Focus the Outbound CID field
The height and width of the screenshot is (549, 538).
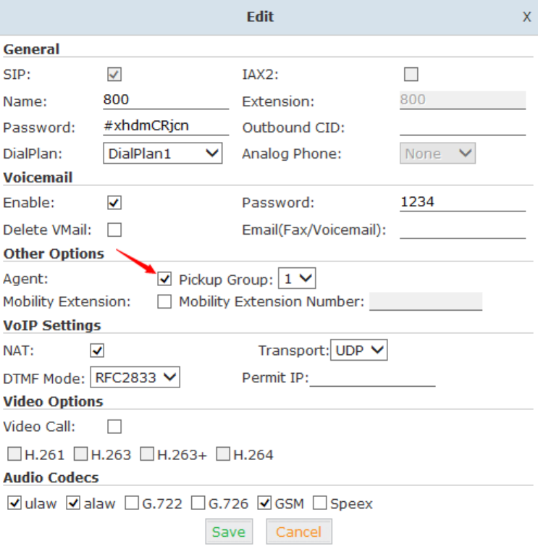tap(462, 127)
